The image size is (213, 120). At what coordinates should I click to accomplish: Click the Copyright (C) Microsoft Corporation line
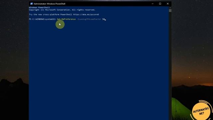[x=62, y=10]
